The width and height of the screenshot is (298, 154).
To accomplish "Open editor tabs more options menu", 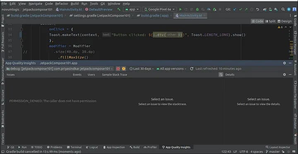I will point(290,16).
